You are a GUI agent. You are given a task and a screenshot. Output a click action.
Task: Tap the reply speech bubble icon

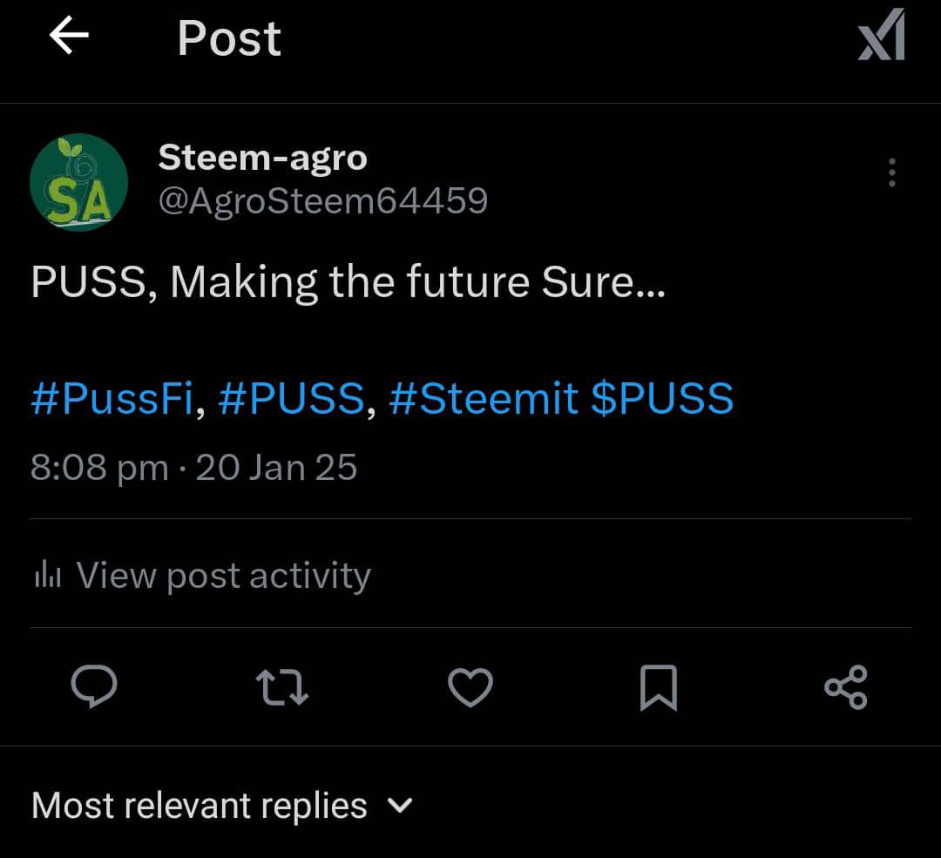(93, 687)
